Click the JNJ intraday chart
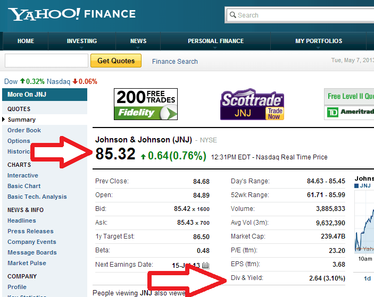The image size is (374, 297). coord(364,222)
